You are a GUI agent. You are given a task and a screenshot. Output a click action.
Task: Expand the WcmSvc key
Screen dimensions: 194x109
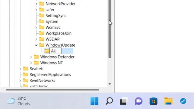coord(36,28)
